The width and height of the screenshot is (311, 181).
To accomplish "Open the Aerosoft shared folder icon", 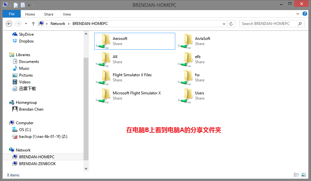I will point(103,41).
